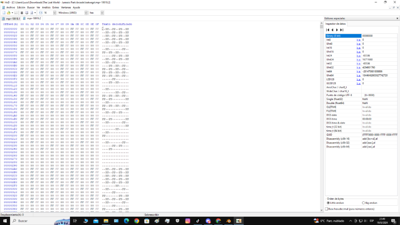400x225 pixels.
Task: Select the Binary (8 bit) inspector row
Action: [361, 36]
